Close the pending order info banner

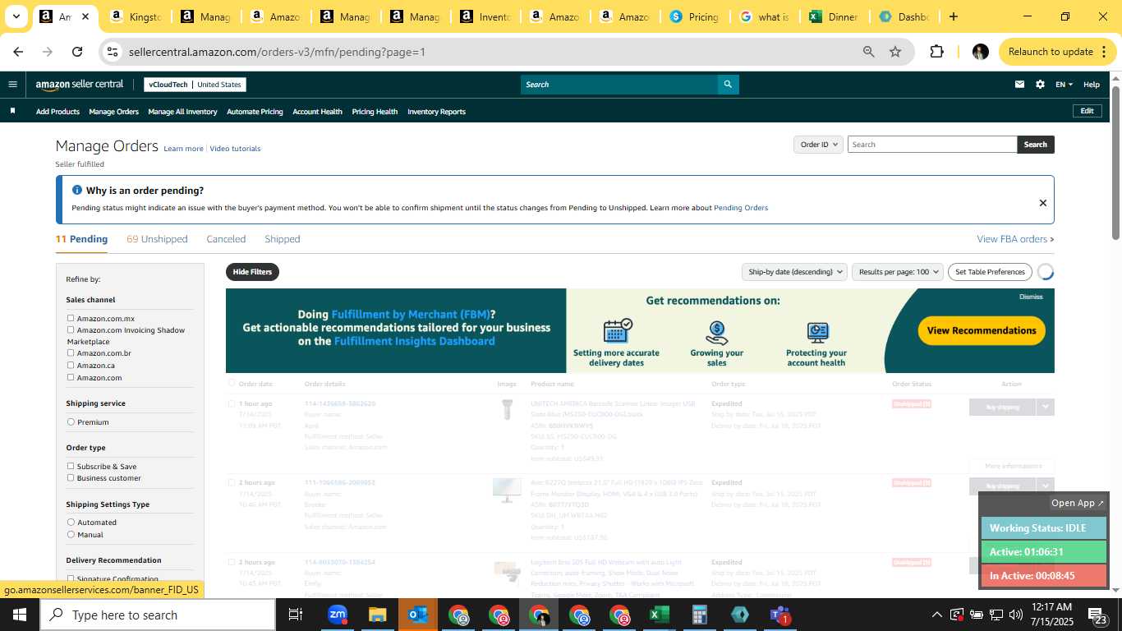1043,203
